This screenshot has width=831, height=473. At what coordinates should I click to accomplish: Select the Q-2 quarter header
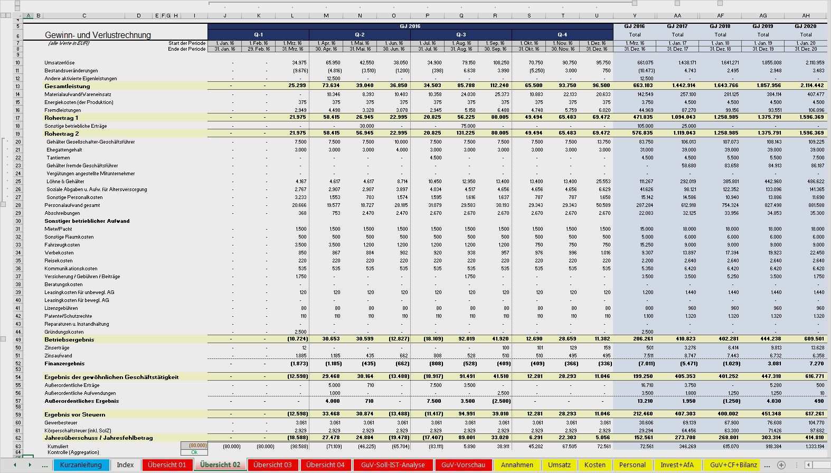tap(360, 34)
